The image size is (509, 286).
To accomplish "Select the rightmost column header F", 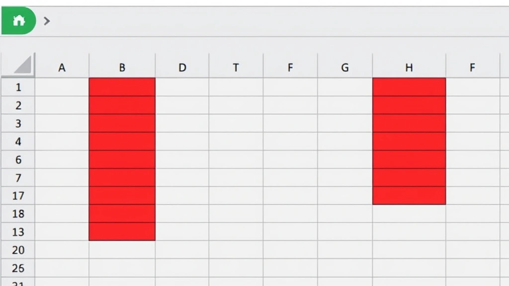I will tap(473, 67).
